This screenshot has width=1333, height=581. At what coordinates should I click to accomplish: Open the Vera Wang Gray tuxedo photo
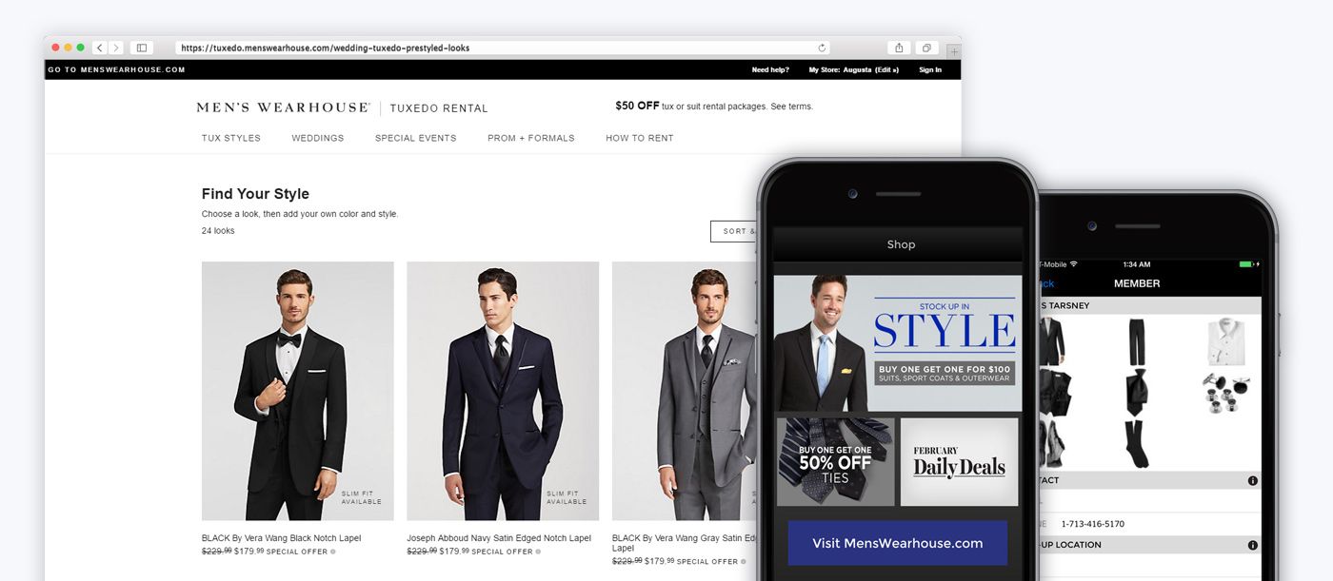pos(686,391)
